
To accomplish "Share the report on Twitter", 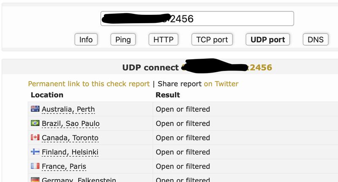I will click(x=221, y=84).
